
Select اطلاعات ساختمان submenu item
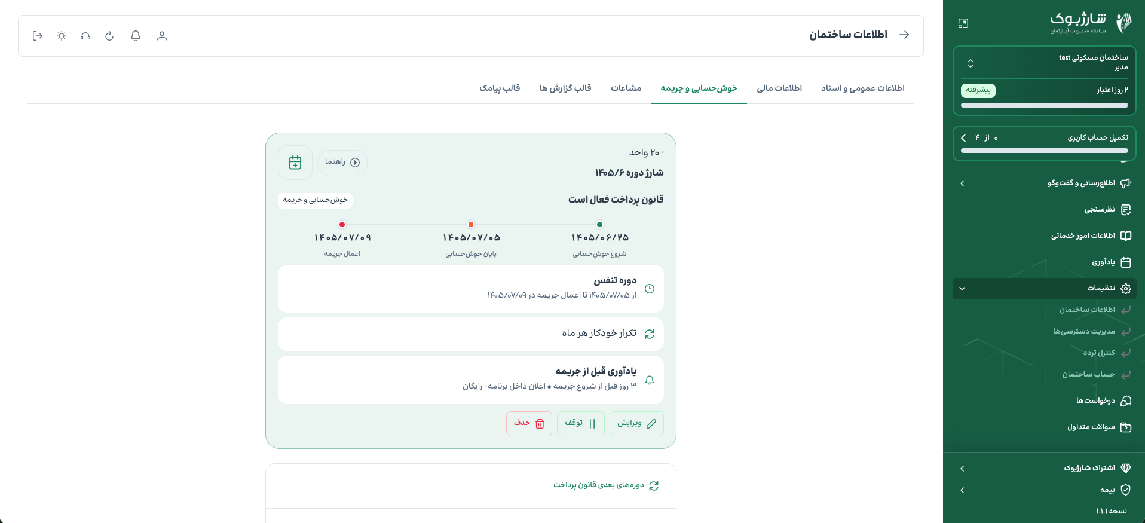[x=1087, y=310]
